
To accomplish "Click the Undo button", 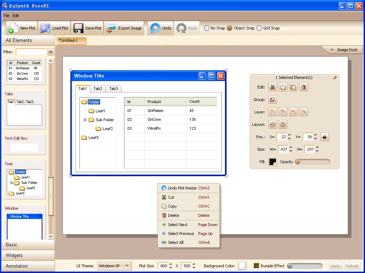I will pos(161,28).
